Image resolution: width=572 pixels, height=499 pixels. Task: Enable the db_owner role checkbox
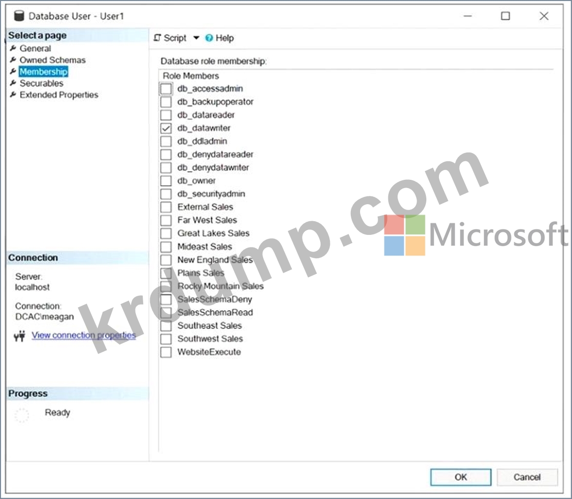(x=166, y=181)
